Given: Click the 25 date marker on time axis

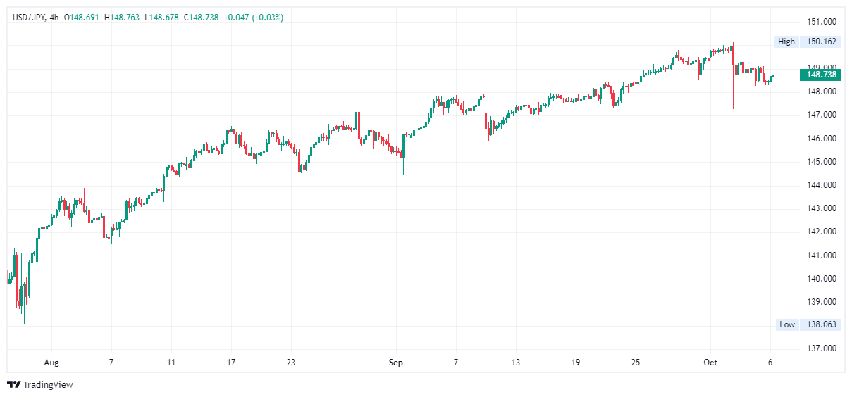Looking at the screenshot, I should click(x=636, y=363).
